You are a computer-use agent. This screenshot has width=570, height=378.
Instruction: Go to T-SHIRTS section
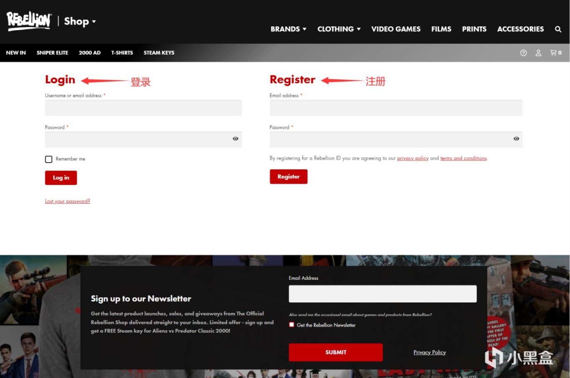click(x=122, y=53)
